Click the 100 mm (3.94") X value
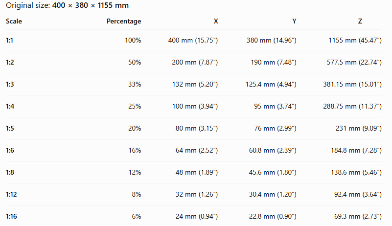 195,106
